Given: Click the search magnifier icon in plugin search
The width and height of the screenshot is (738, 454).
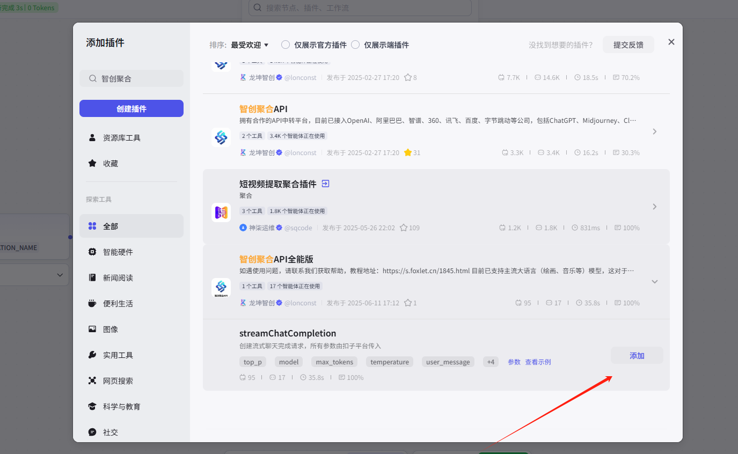Looking at the screenshot, I should click(x=92, y=78).
